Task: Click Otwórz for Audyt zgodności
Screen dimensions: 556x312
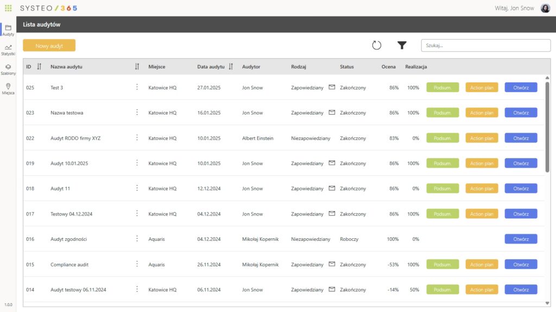Action: pyautogui.click(x=521, y=239)
